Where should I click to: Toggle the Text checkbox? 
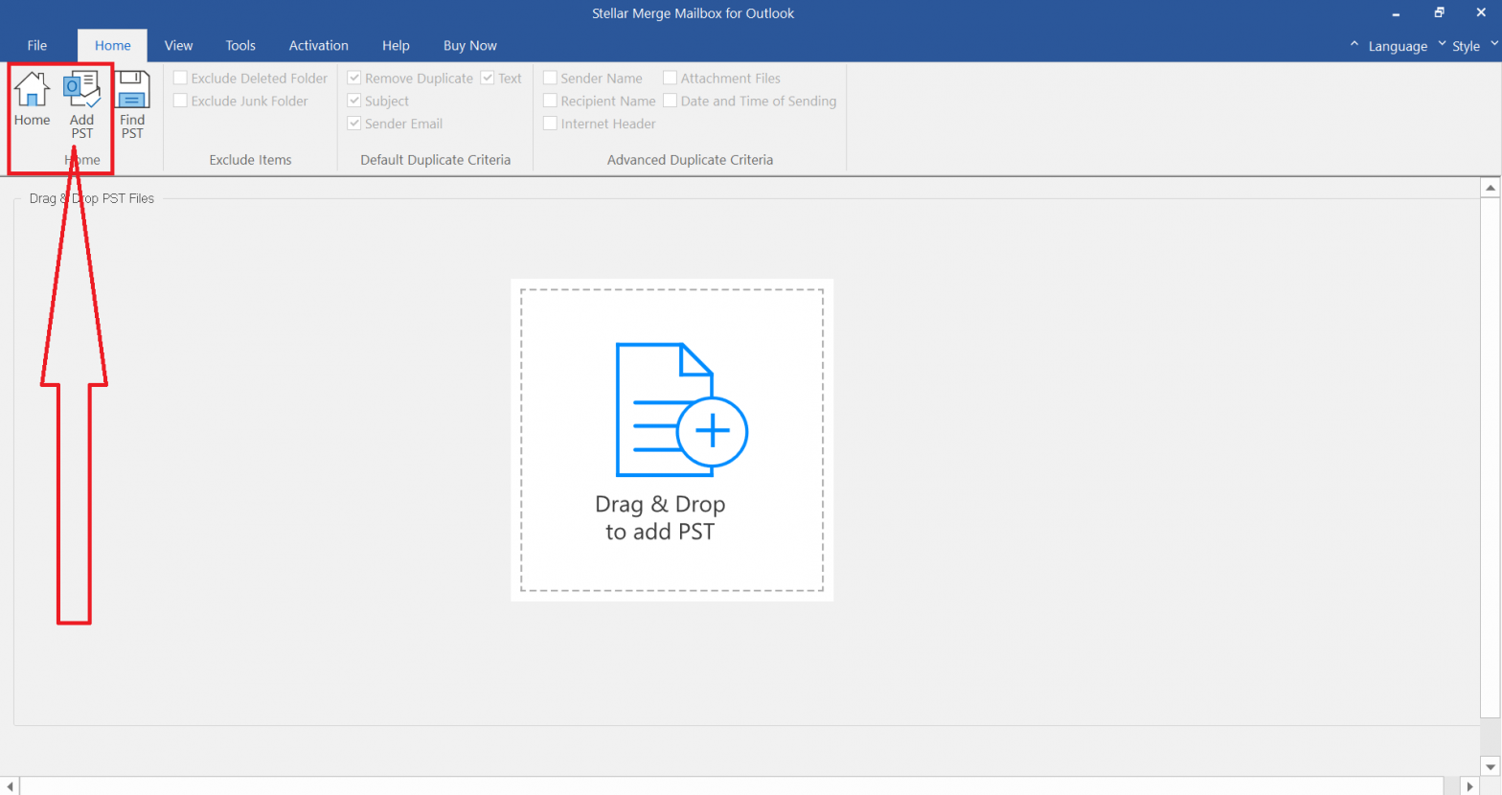coord(488,78)
